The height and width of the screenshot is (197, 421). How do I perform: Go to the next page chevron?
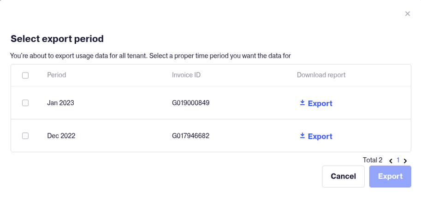point(405,161)
